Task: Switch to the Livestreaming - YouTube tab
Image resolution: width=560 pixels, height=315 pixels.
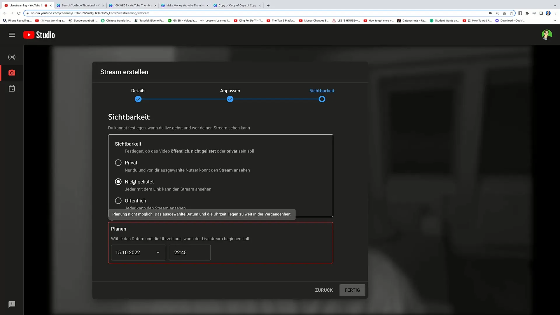Action: 28,5
